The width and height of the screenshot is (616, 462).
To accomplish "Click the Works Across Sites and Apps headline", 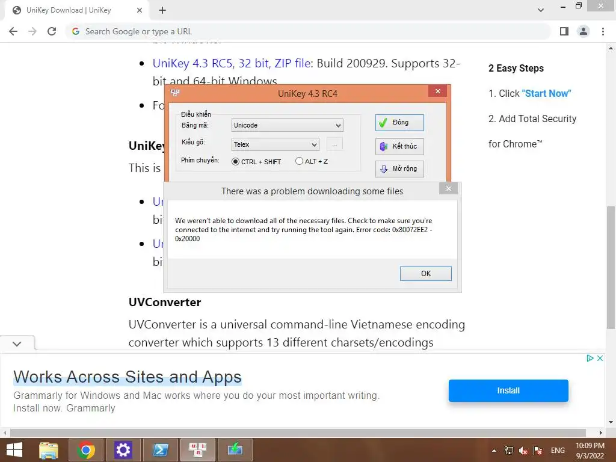I will [x=128, y=377].
